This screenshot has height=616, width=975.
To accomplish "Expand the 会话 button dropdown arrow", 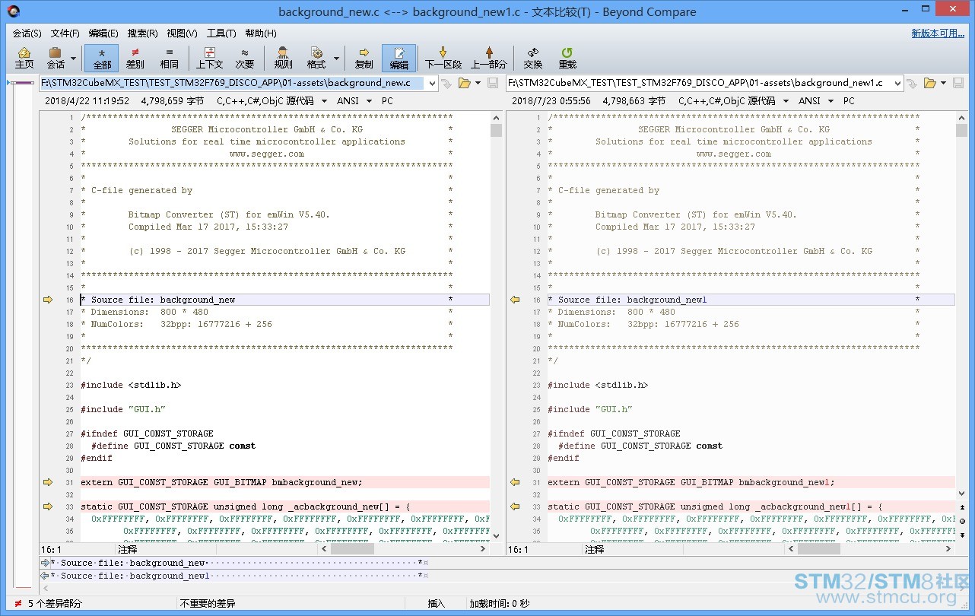I will pyautogui.click(x=74, y=58).
